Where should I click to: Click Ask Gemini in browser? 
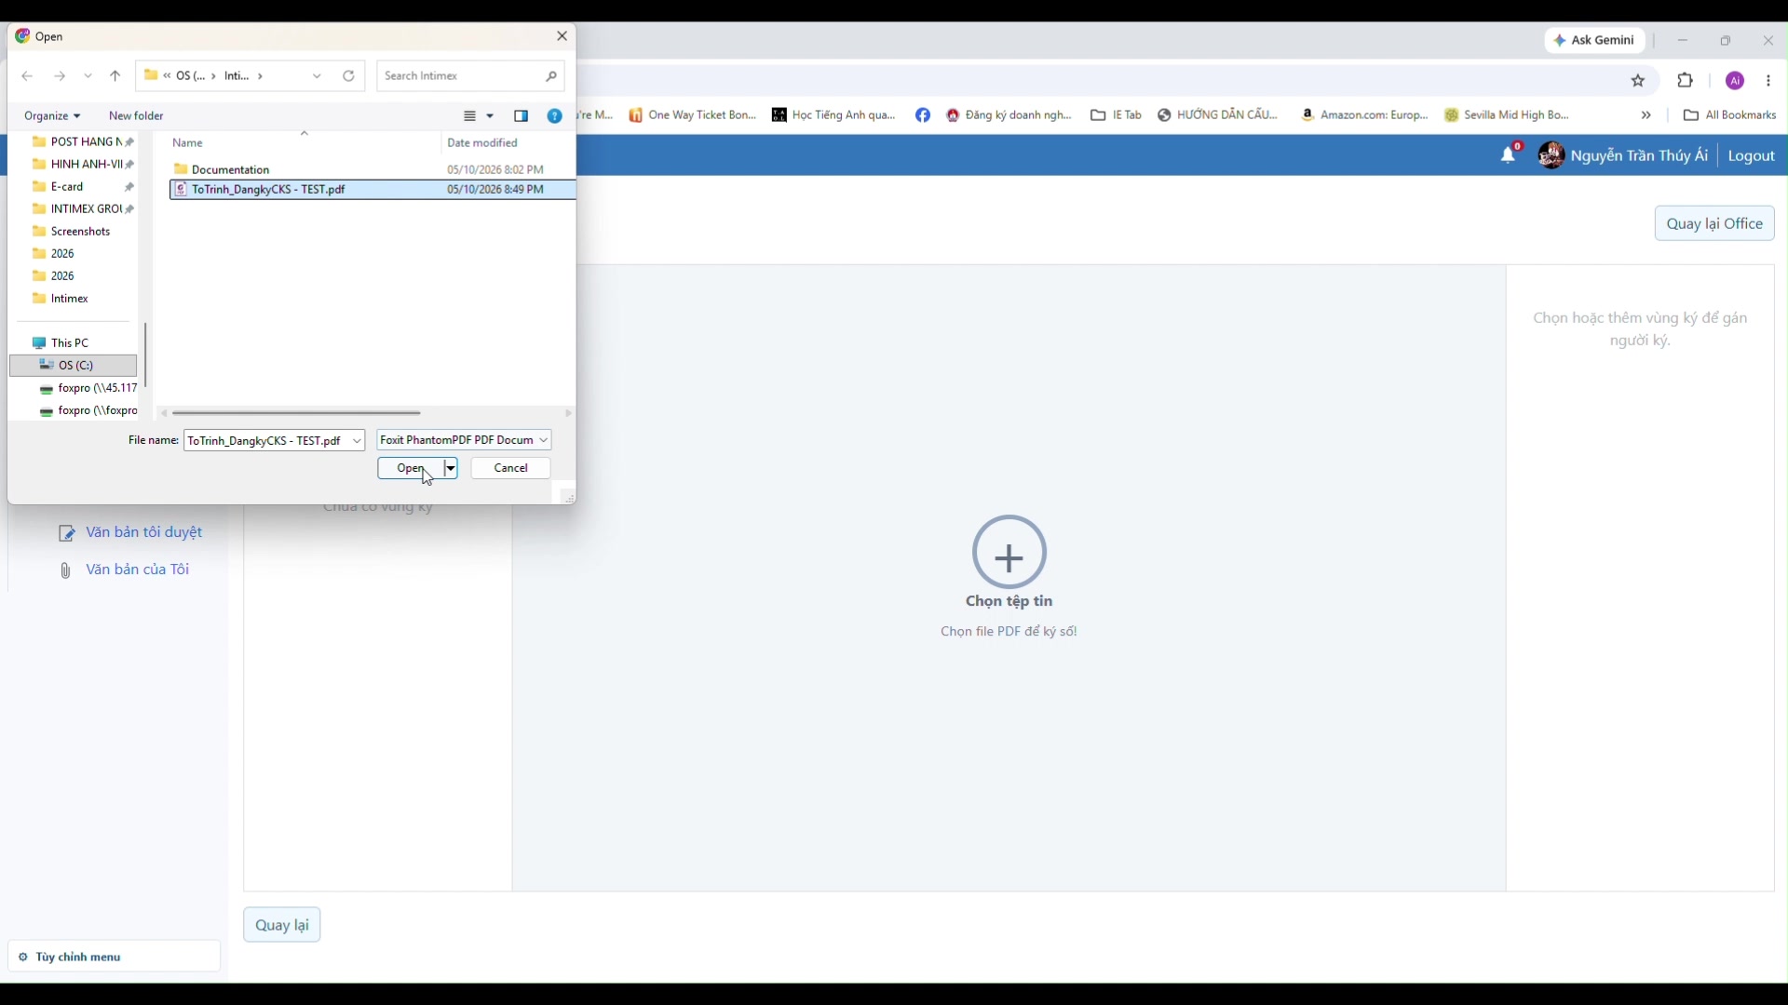pos(1595,40)
